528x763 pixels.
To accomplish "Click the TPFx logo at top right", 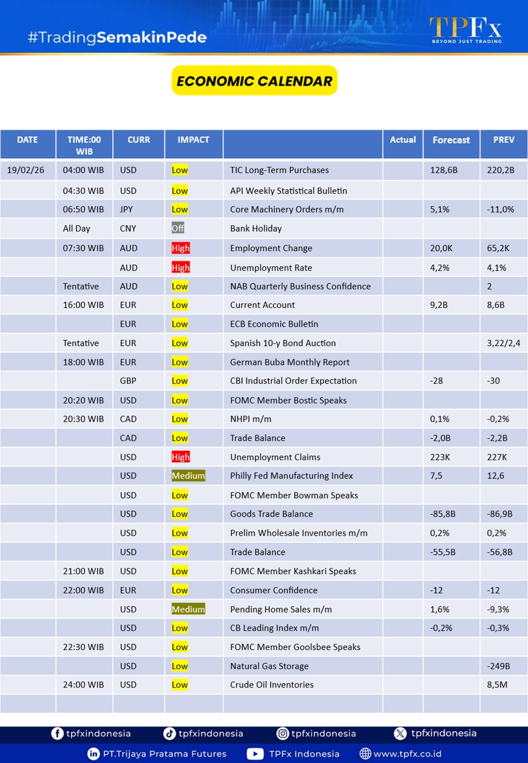I will tap(466, 30).
